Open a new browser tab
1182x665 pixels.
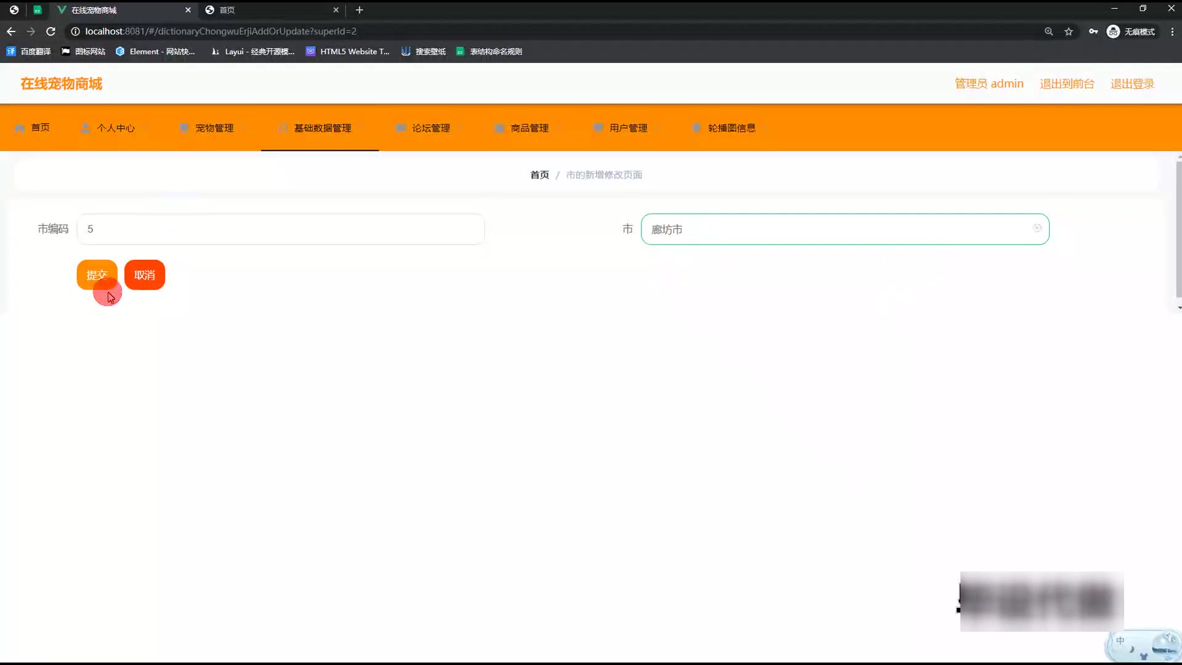[360, 10]
